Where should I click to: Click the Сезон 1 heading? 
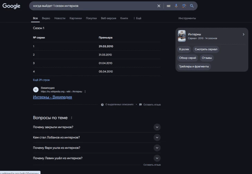(39, 28)
